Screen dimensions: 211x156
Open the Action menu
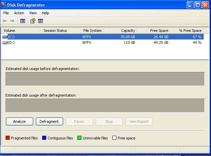pyautogui.click(x=19, y=13)
